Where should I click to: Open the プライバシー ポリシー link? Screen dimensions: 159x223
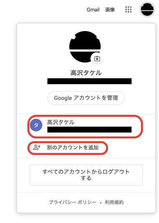tap(72, 202)
